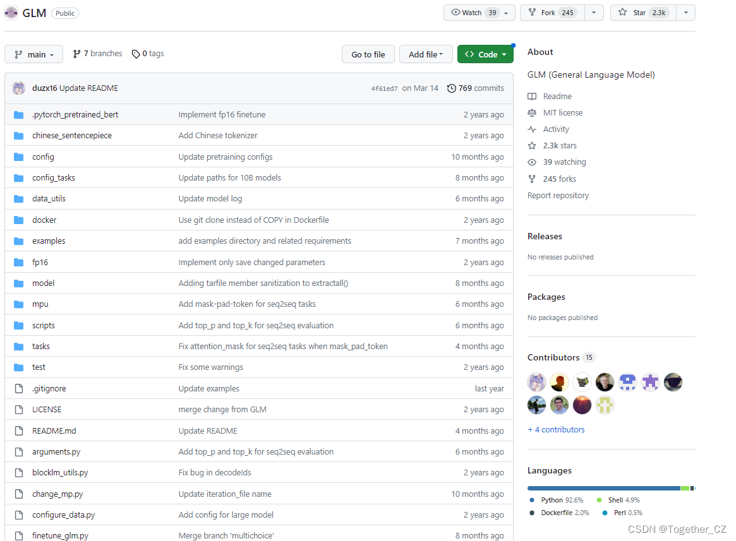The width and height of the screenshot is (736, 541).
Task: Open the 769 commits history
Action: click(476, 88)
